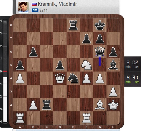Select the white pawn on b2
The width and height of the screenshot is (141, 131).
click(x=33, y=105)
